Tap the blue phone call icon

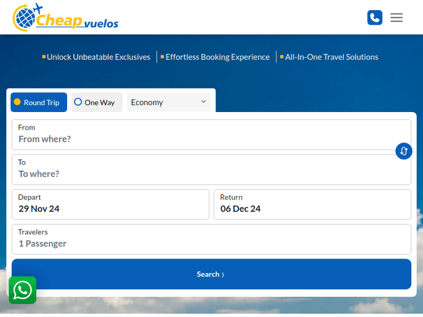click(374, 17)
